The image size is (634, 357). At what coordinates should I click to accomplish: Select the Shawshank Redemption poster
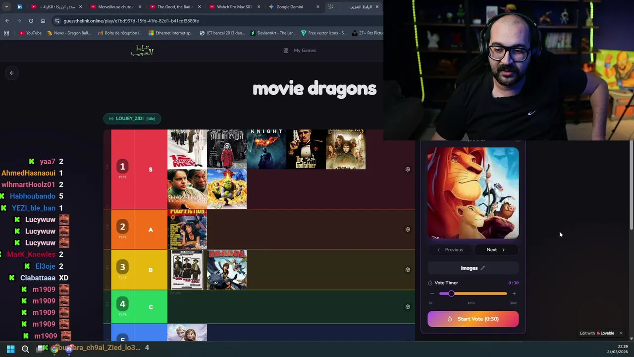(187, 189)
